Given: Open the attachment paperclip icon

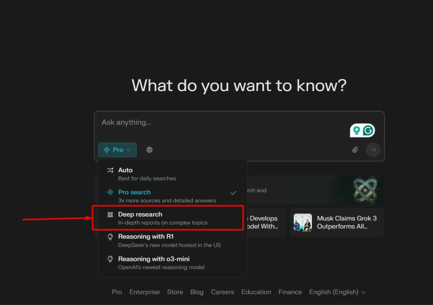Looking at the screenshot, I should point(355,150).
